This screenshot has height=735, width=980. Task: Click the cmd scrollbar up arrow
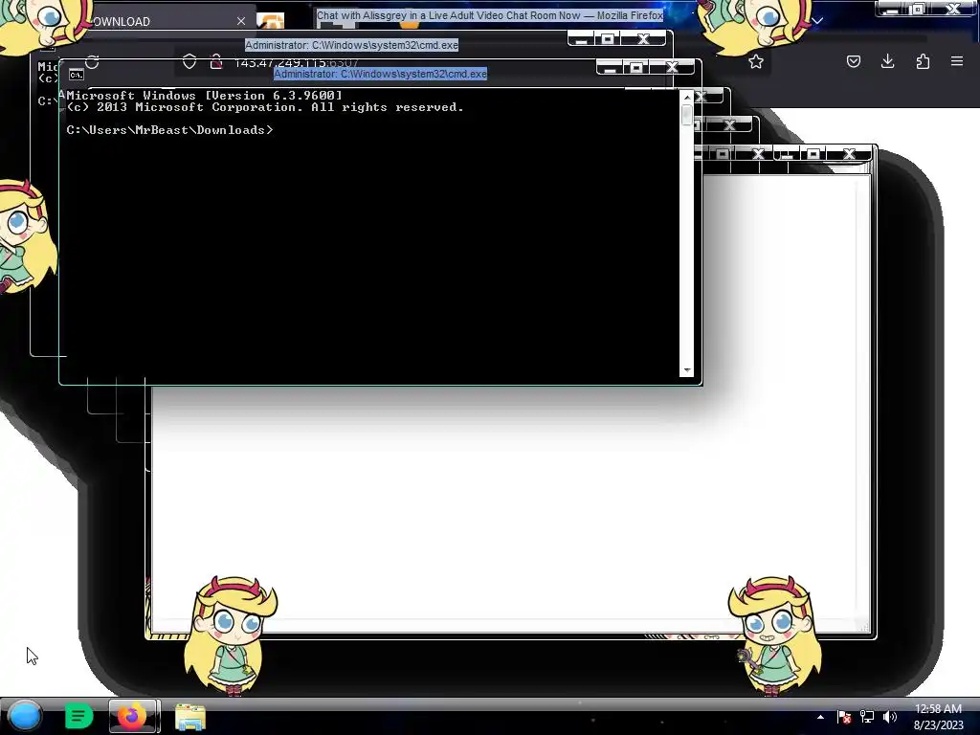point(687,98)
